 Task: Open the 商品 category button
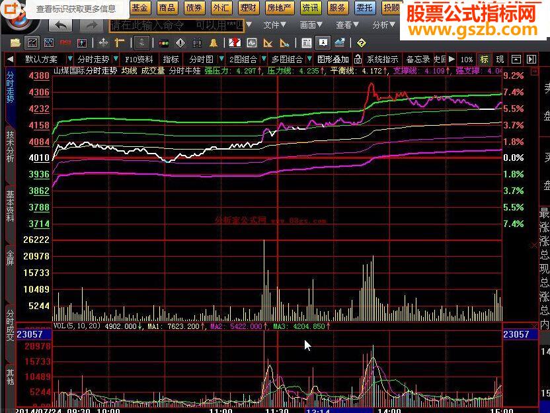coord(167,7)
